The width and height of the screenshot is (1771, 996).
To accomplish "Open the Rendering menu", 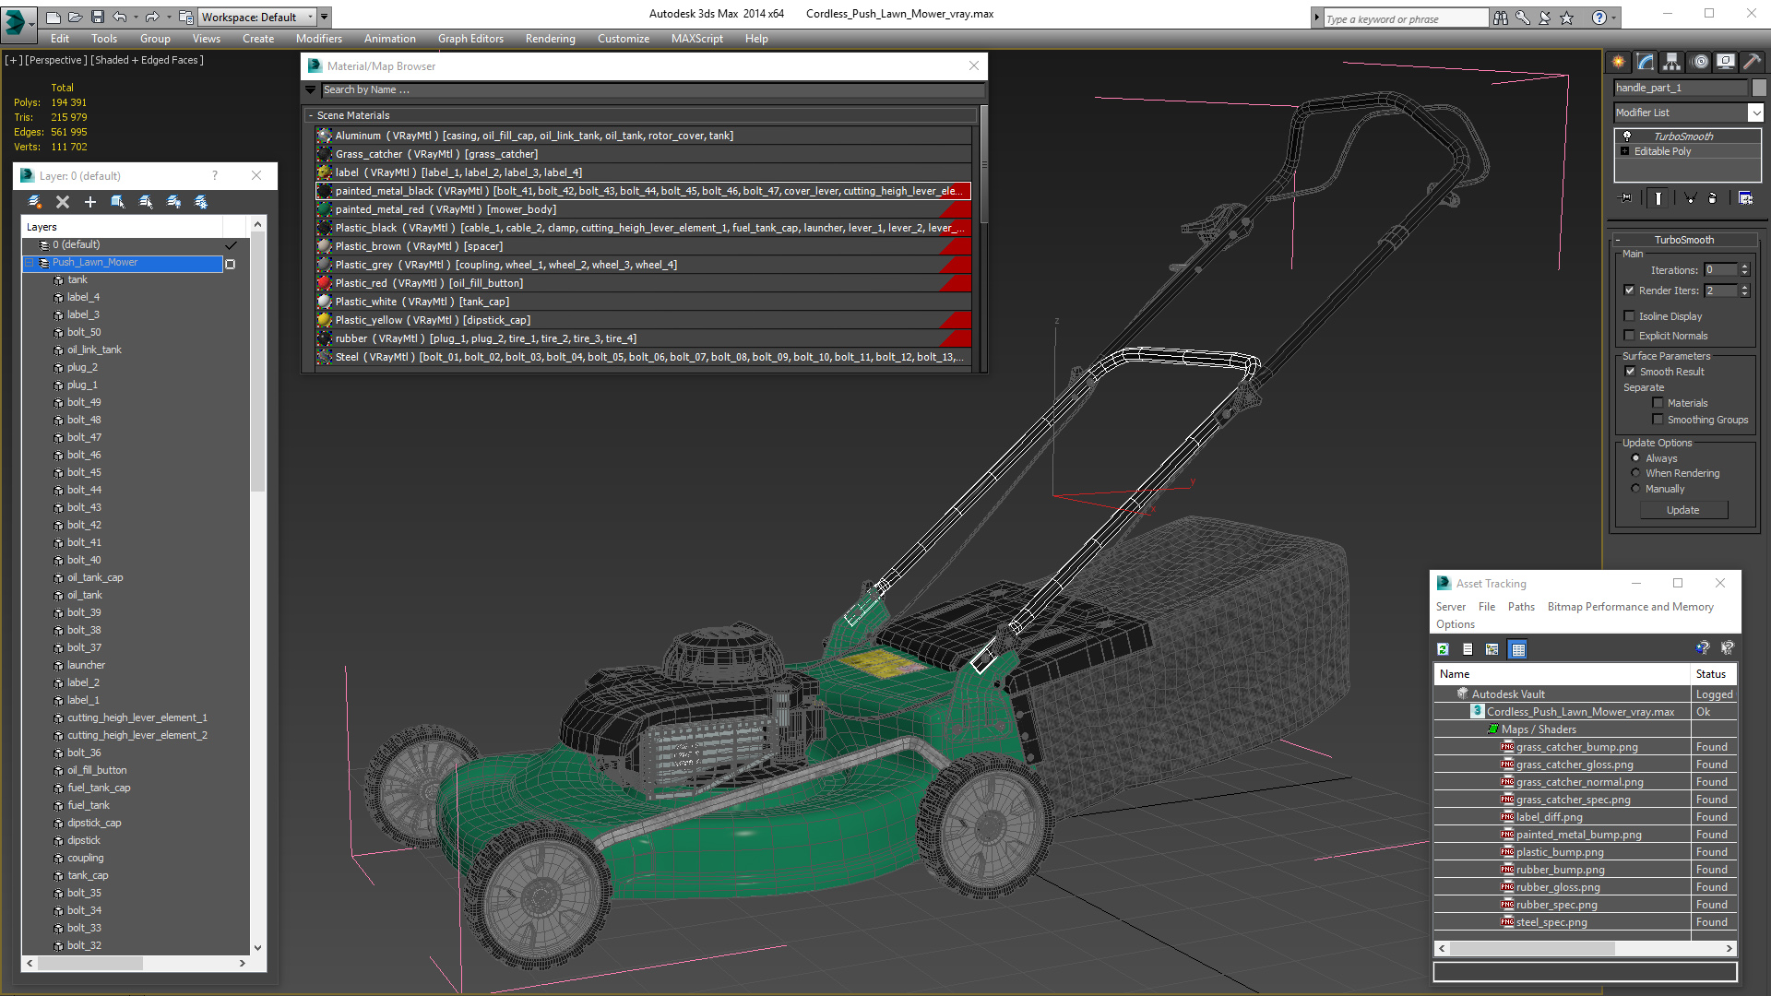I will click(550, 39).
